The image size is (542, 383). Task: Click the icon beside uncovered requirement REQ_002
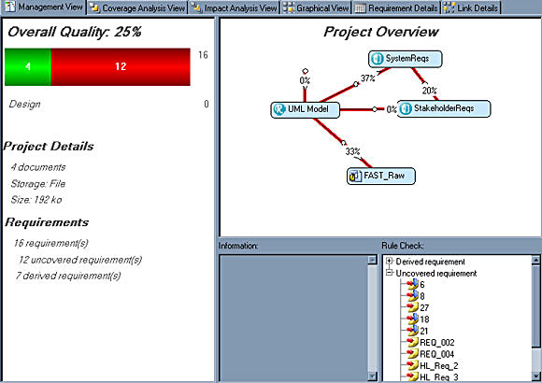[412, 342]
